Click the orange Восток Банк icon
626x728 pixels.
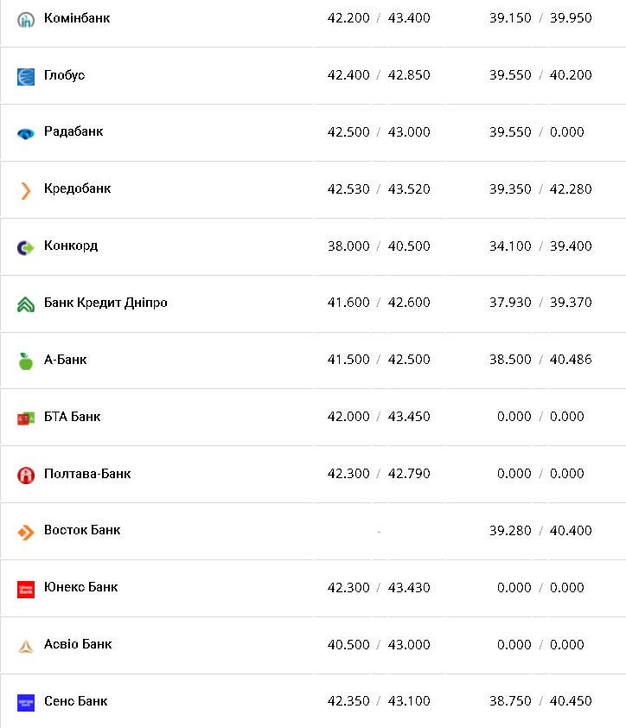[x=26, y=532]
